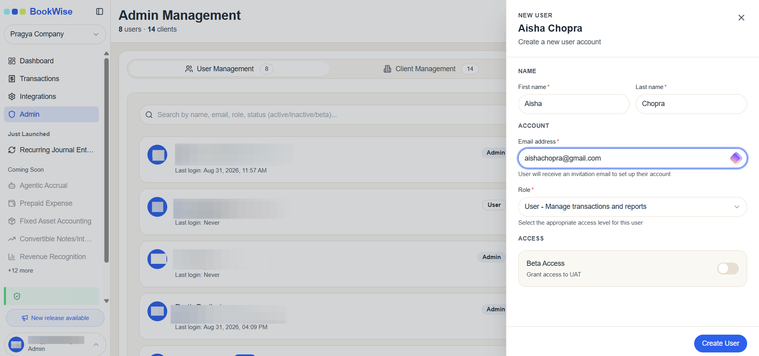Click Create User button
This screenshot has height=356, width=759.
(x=720, y=343)
